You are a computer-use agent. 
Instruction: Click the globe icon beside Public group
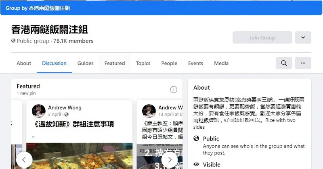pyautogui.click(x=13, y=41)
